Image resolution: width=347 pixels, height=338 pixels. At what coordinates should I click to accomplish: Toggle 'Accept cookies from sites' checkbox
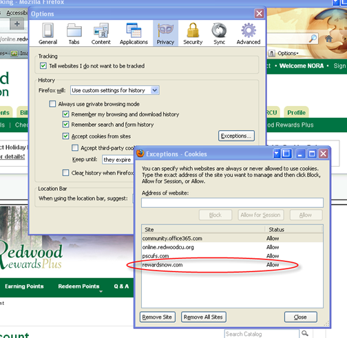coord(65,136)
